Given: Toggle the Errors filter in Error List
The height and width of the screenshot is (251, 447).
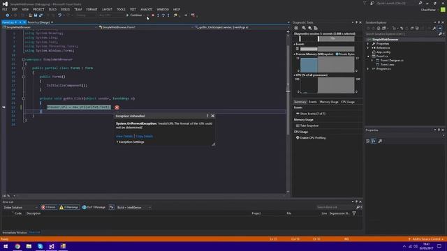Looking at the screenshot, I should tap(48, 208).
